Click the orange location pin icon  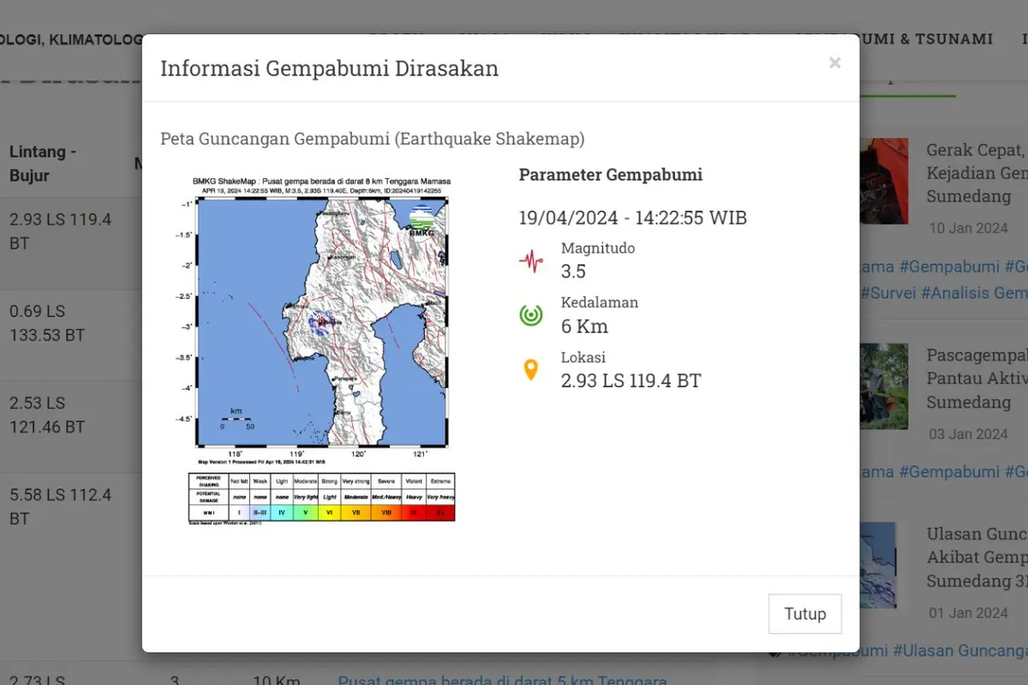(531, 370)
